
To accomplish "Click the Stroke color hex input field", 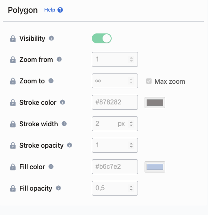I will tap(115, 102).
